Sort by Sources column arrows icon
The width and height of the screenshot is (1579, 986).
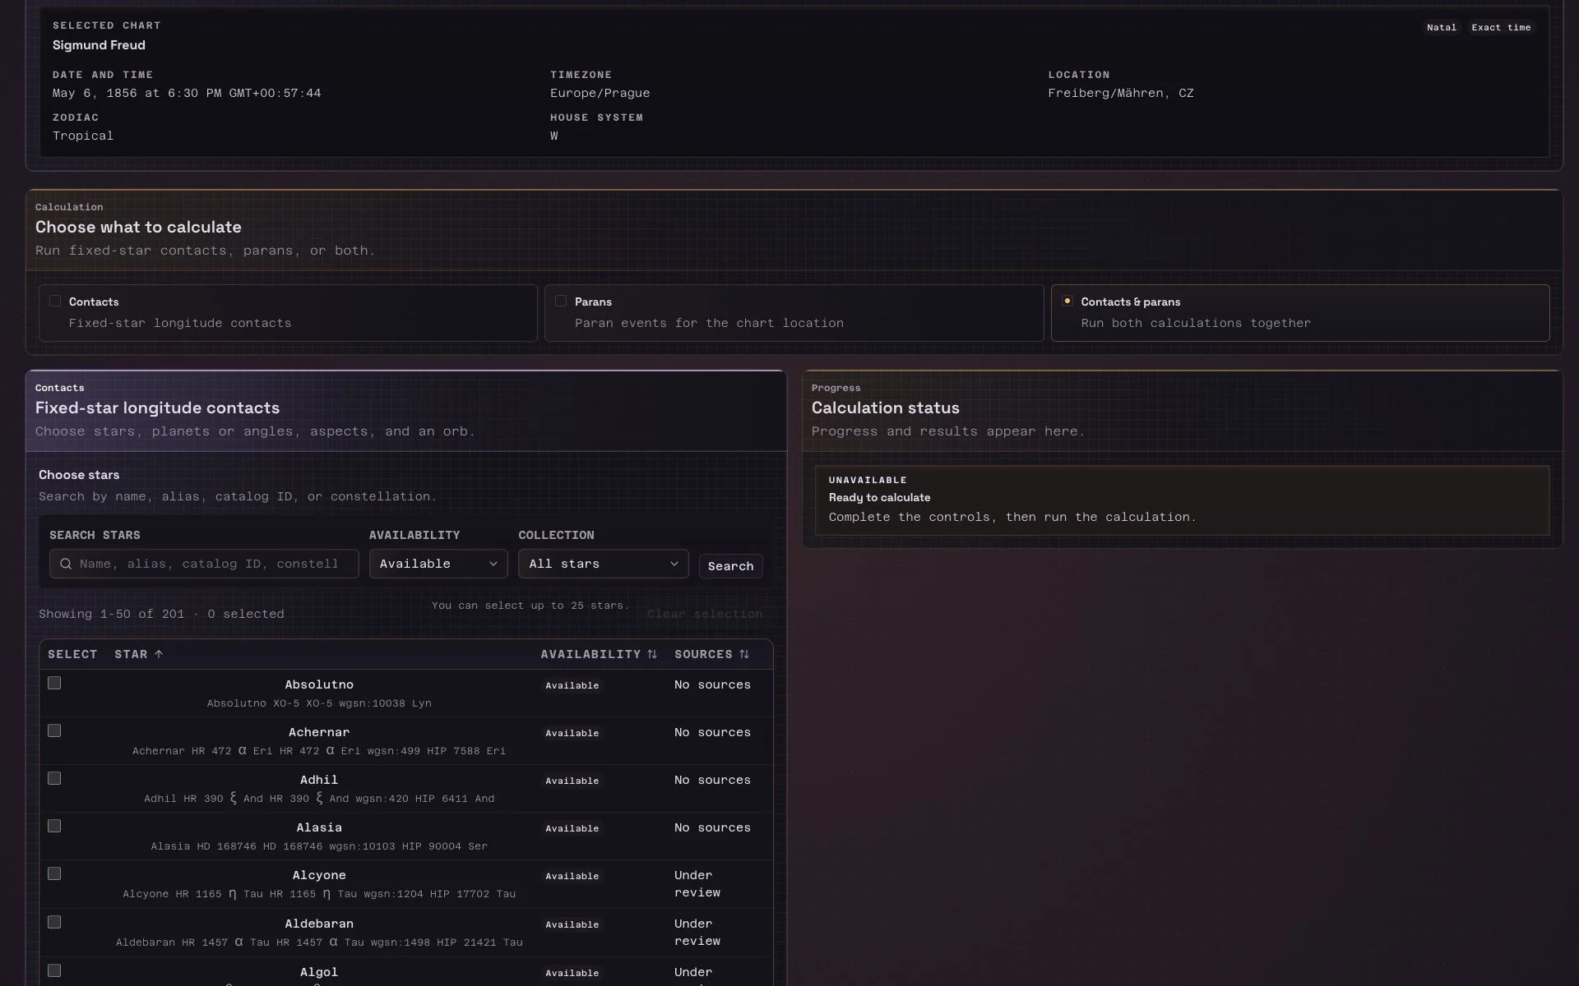click(x=744, y=654)
